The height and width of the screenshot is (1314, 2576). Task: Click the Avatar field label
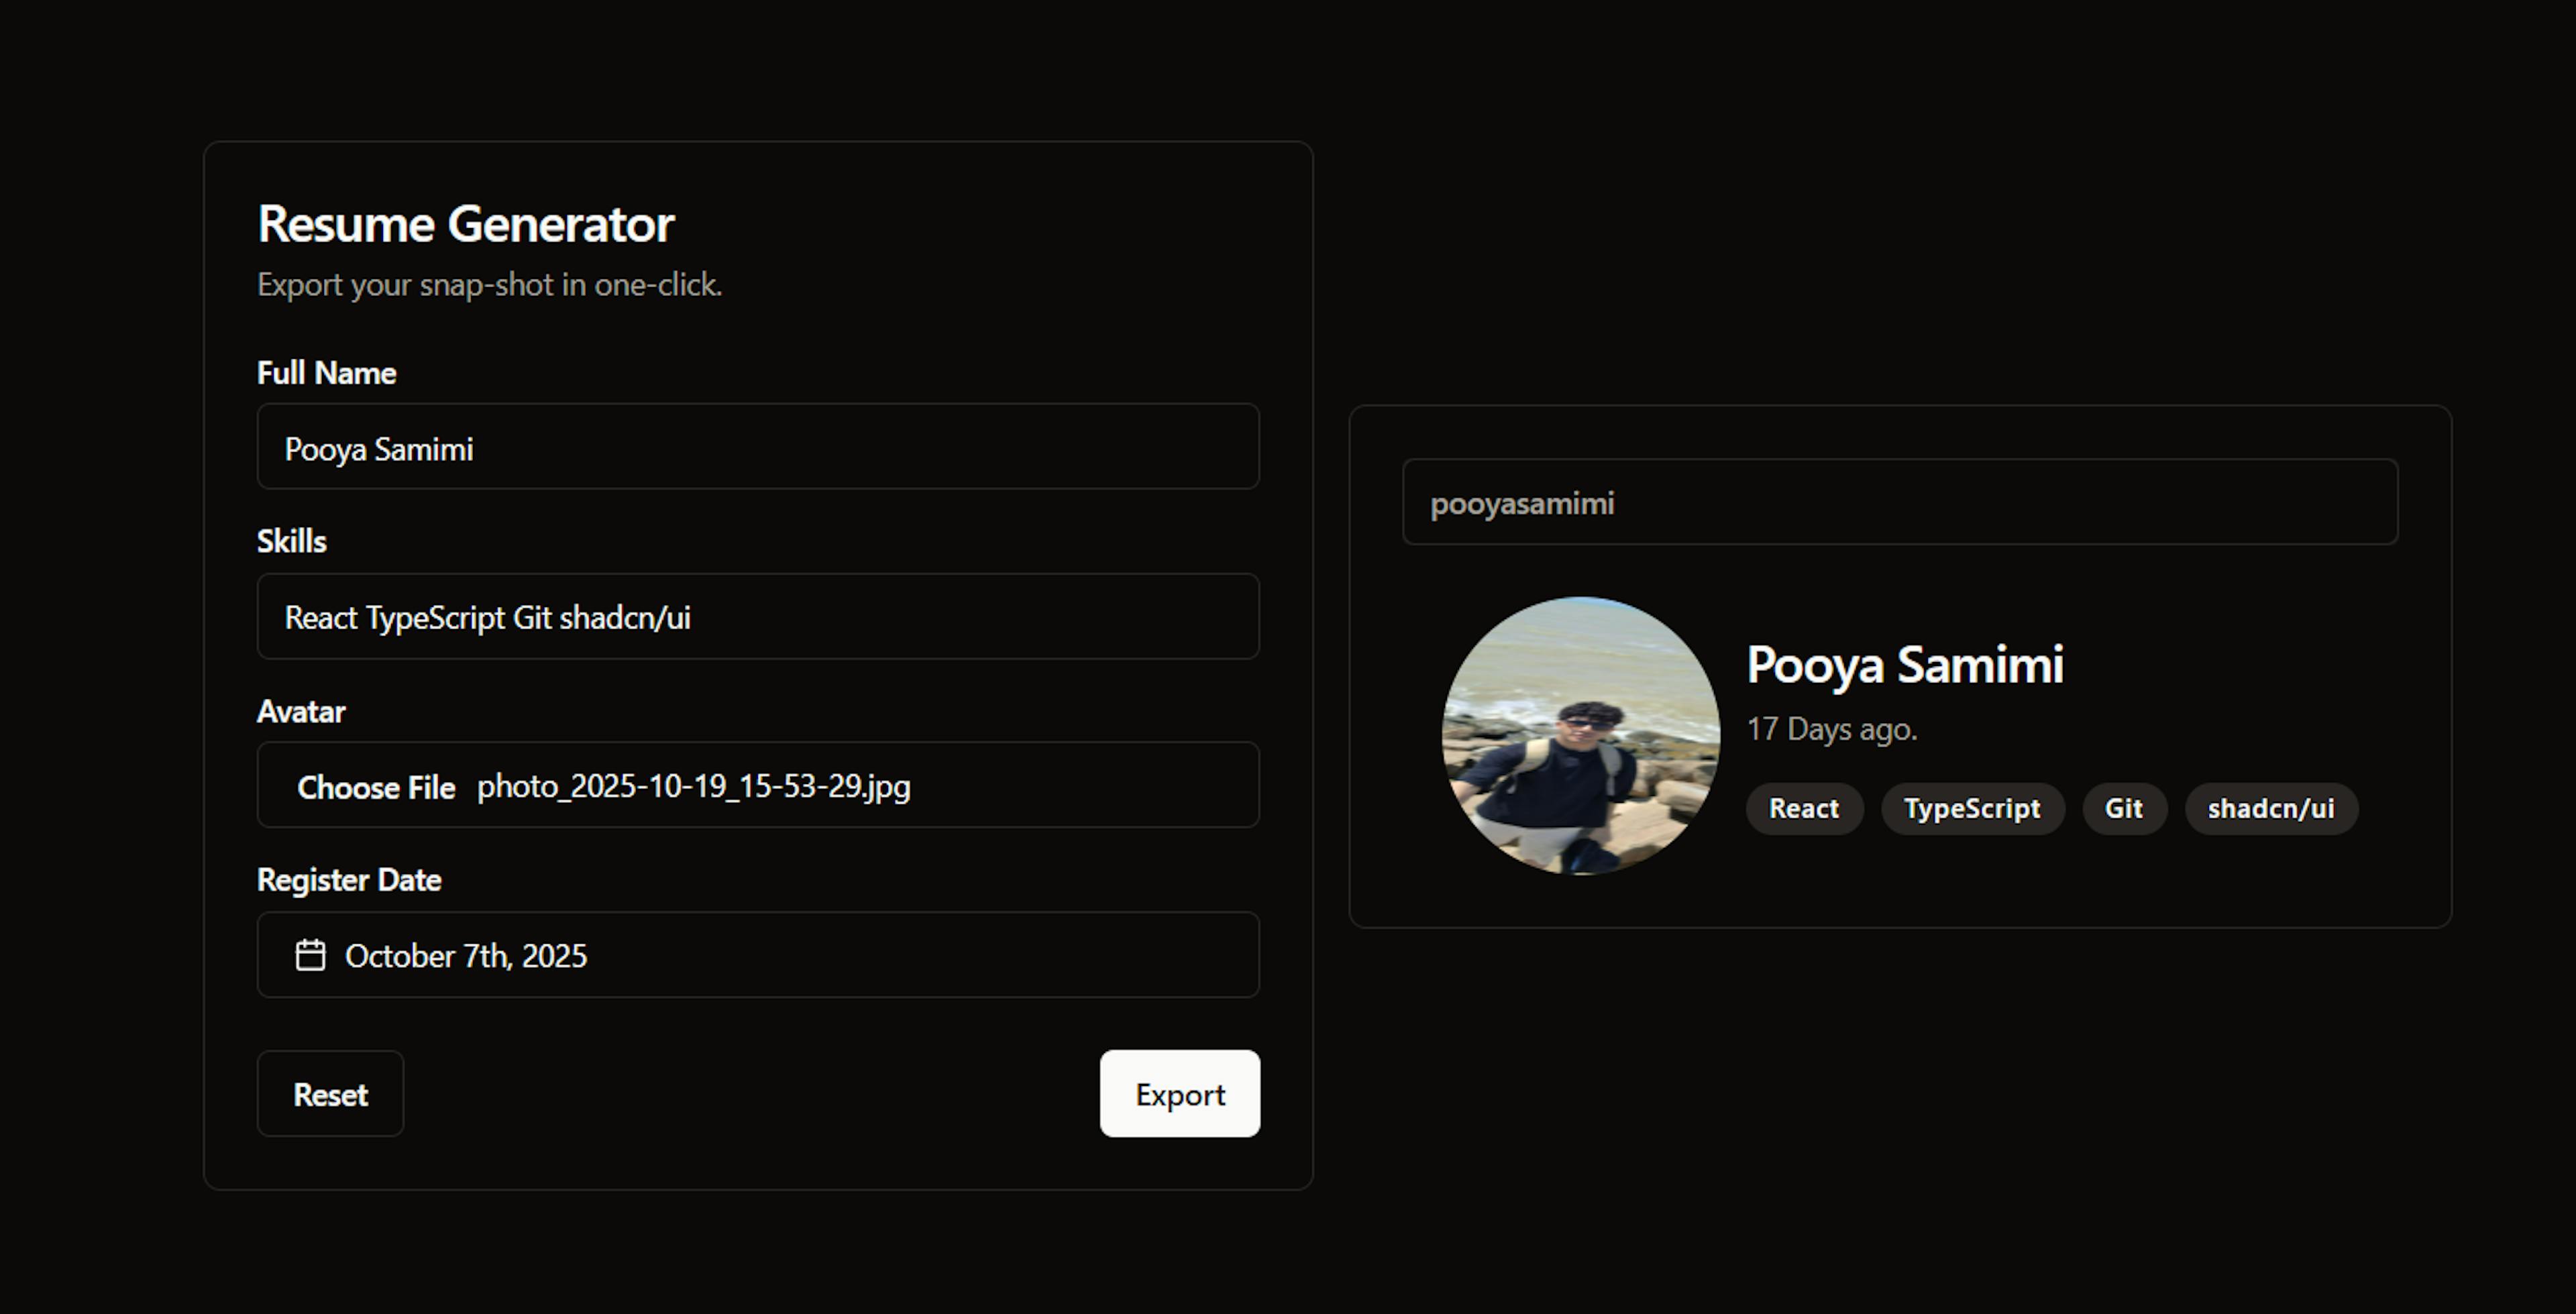click(x=300, y=711)
